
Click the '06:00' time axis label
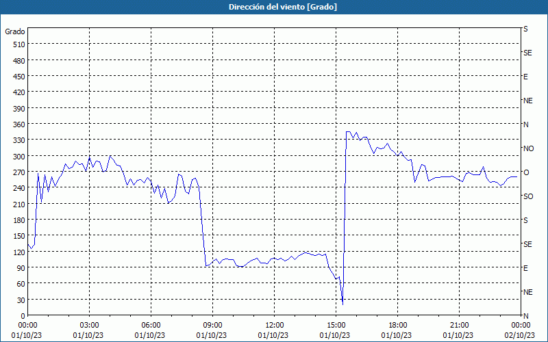[x=151, y=326]
